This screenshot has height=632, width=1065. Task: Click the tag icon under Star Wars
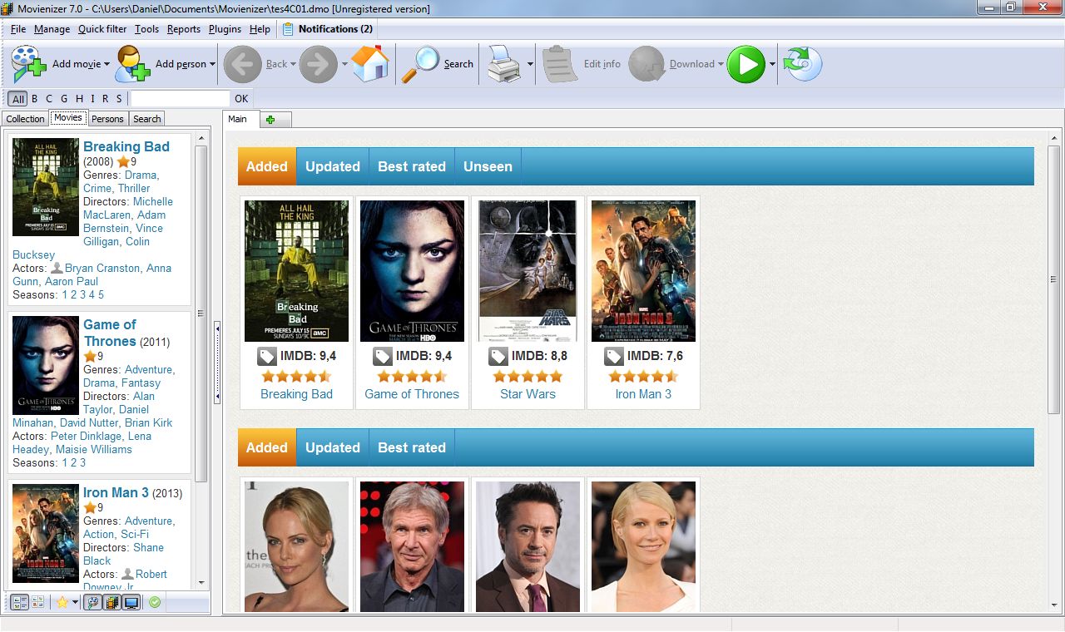[x=498, y=356]
